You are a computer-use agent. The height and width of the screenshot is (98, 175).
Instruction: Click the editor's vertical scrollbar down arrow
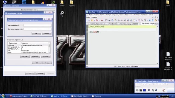tap(157, 63)
